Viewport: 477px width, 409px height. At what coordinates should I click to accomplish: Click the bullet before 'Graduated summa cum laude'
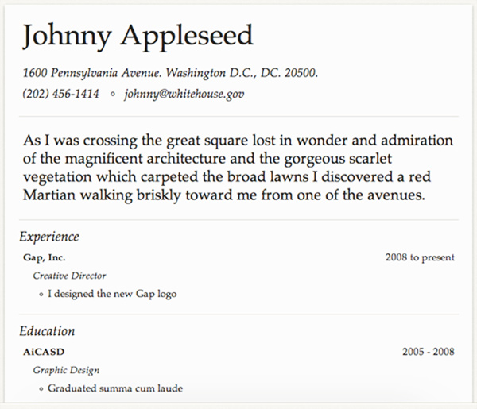[x=41, y=389]
